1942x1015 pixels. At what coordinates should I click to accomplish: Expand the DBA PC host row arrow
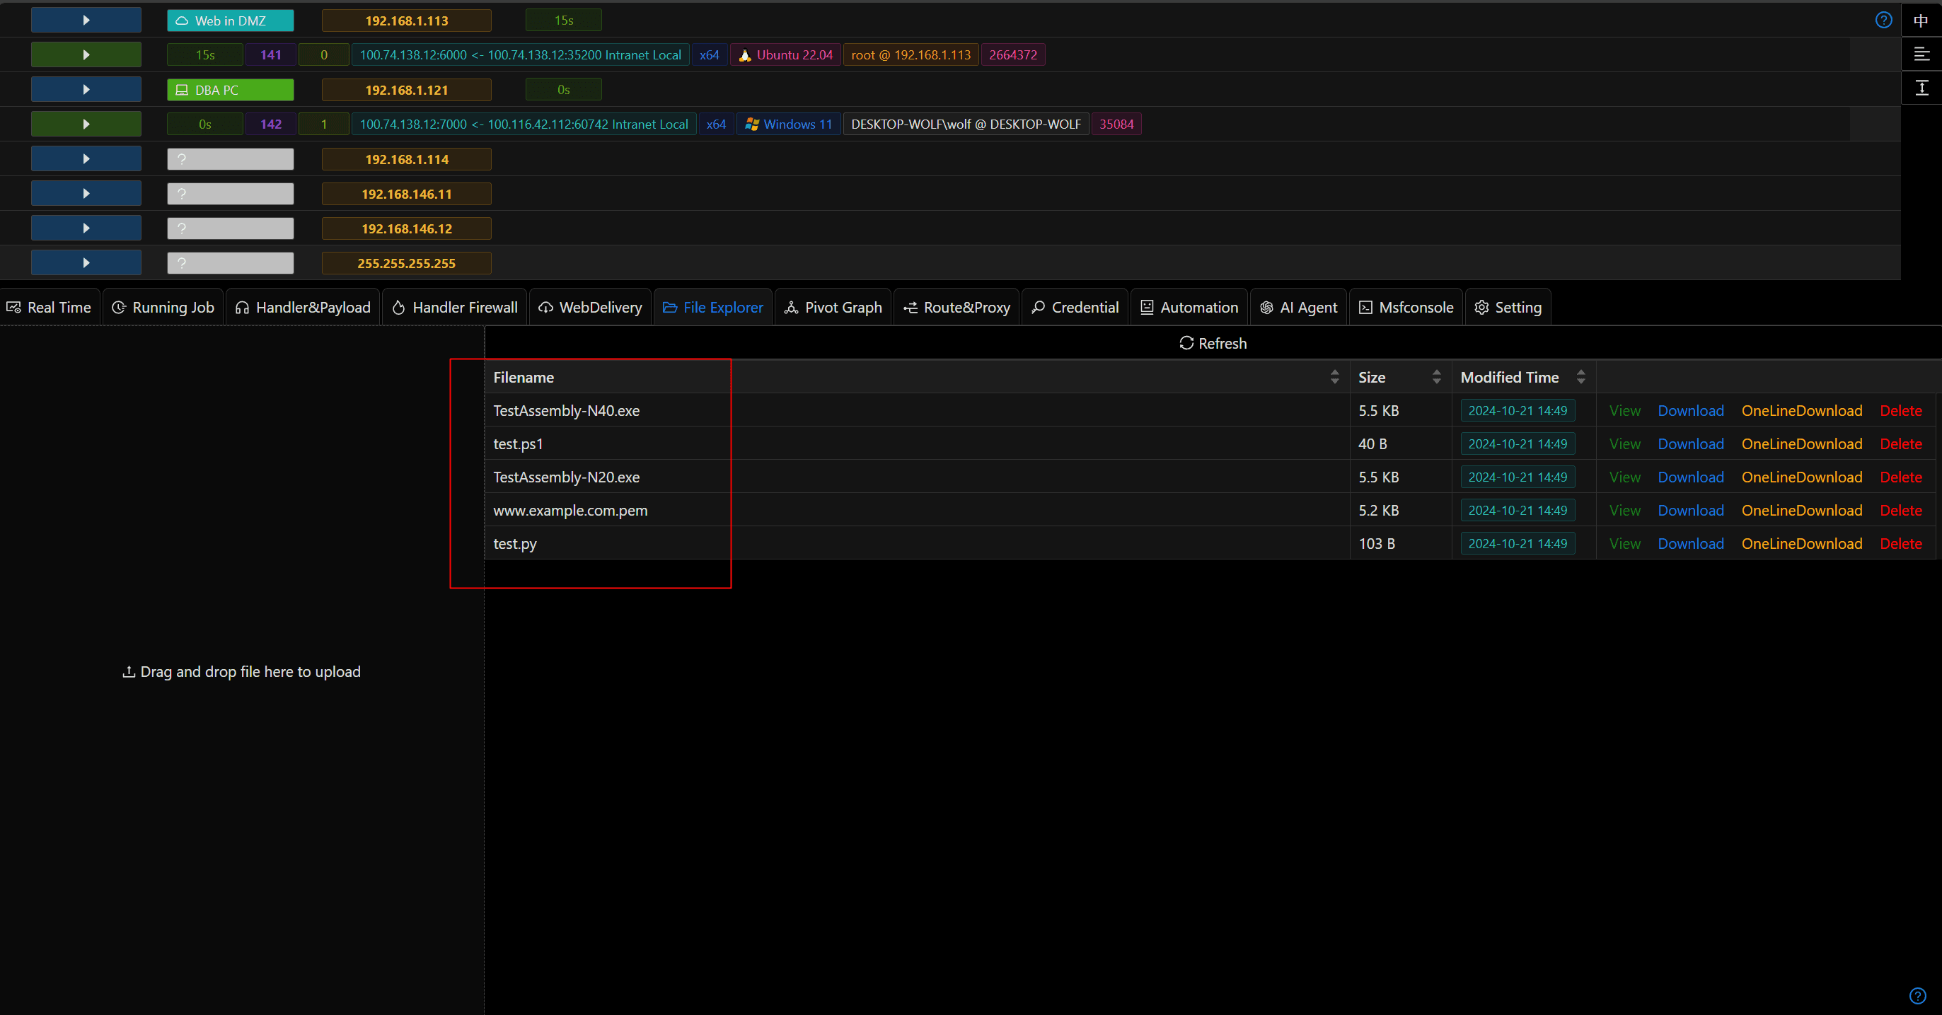86,90
